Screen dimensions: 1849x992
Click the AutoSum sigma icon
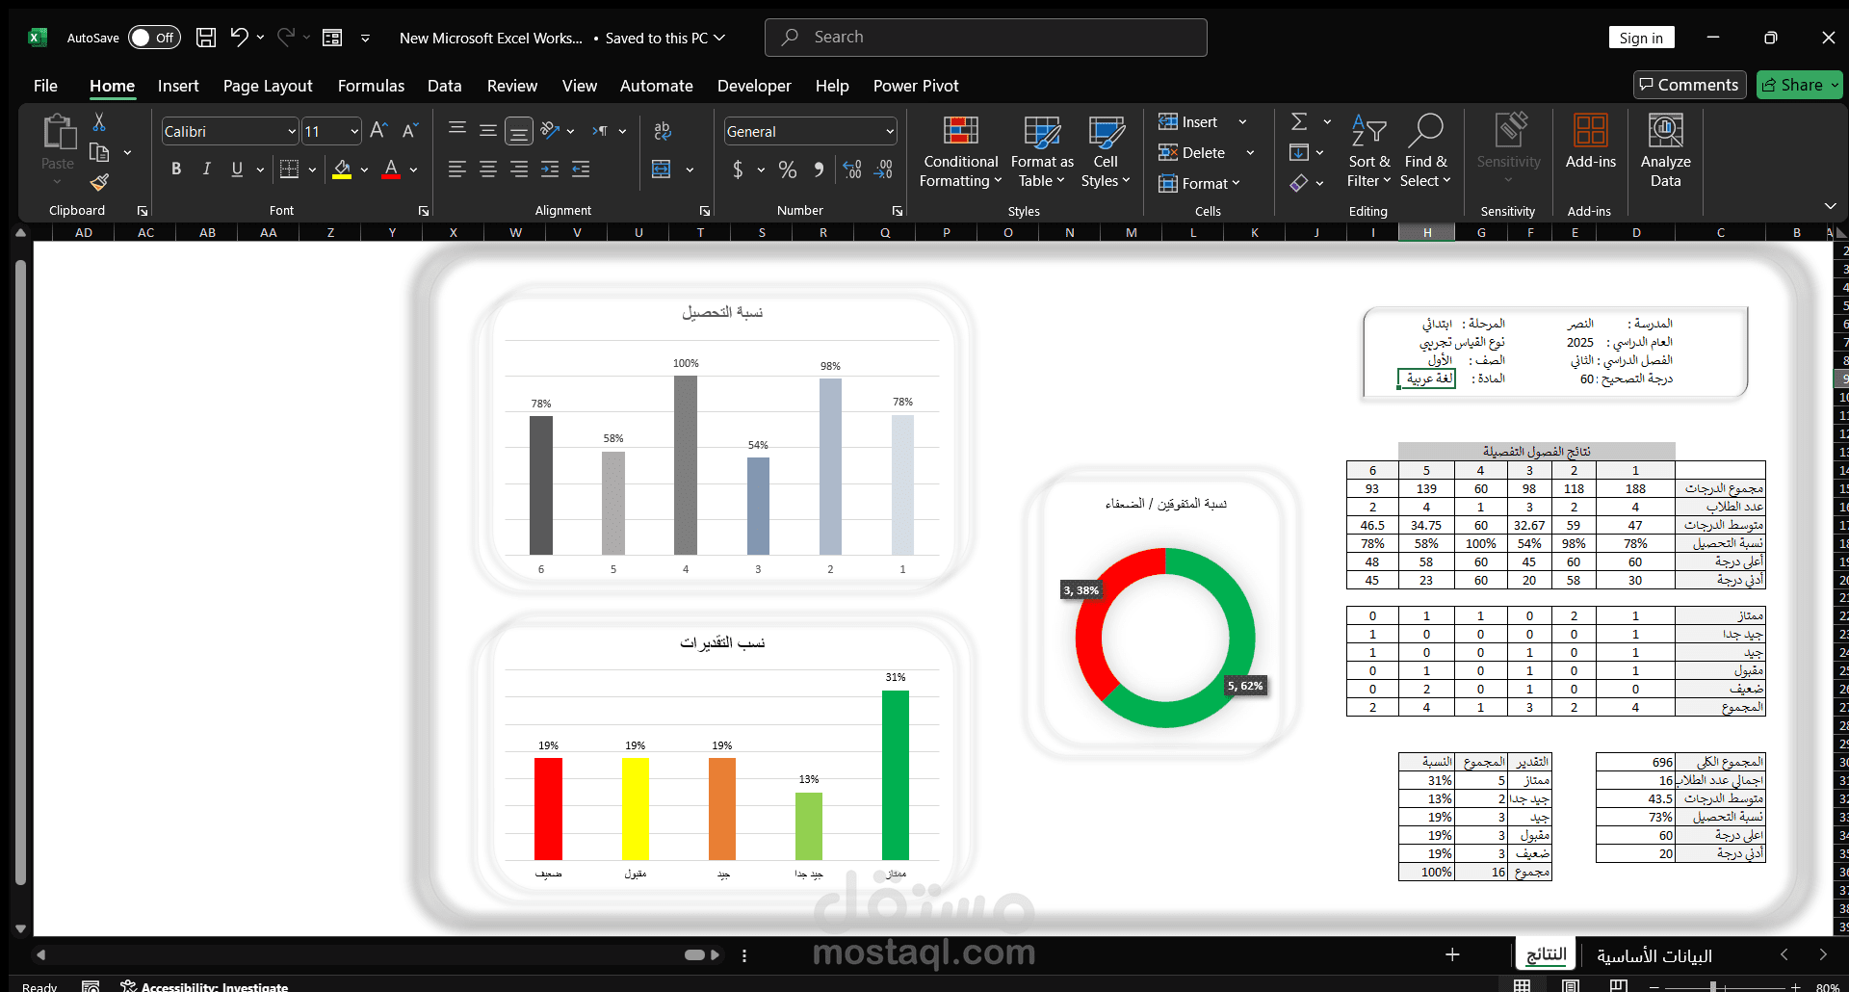tap(1299, 121)
